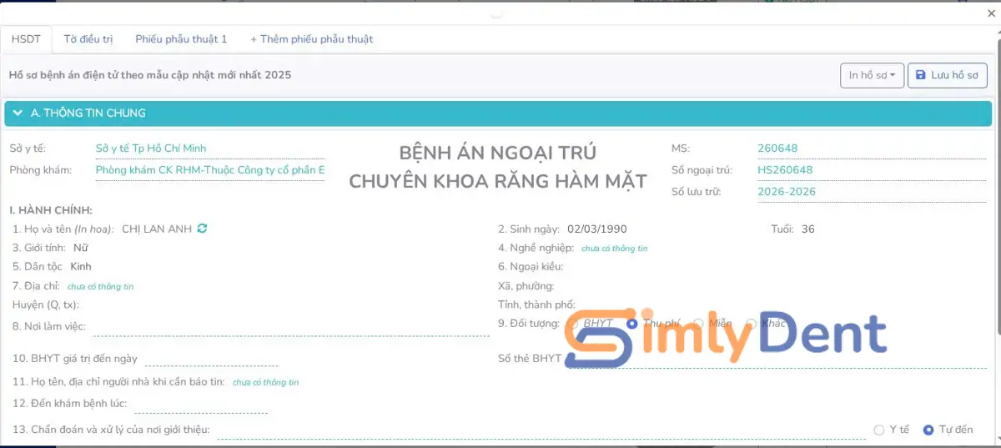Image resolution: width=1001 pixels, height=448 pixels.
Task: Open the Phiếu phẫu thuật 1 tab
Action: tap(181, 39)
